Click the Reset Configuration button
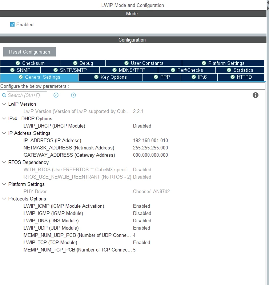269x285 pixels. 29,52
